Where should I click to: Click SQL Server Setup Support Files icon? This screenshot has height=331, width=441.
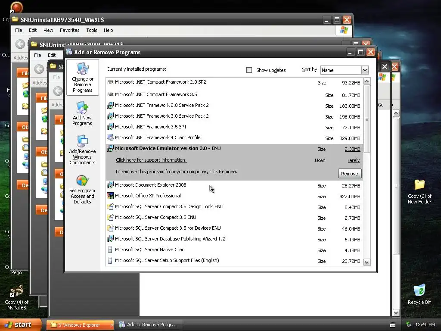(110, 260)
